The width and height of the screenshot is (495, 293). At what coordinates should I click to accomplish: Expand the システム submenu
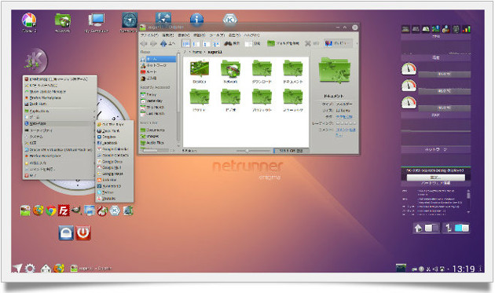(x=60, y=137)
